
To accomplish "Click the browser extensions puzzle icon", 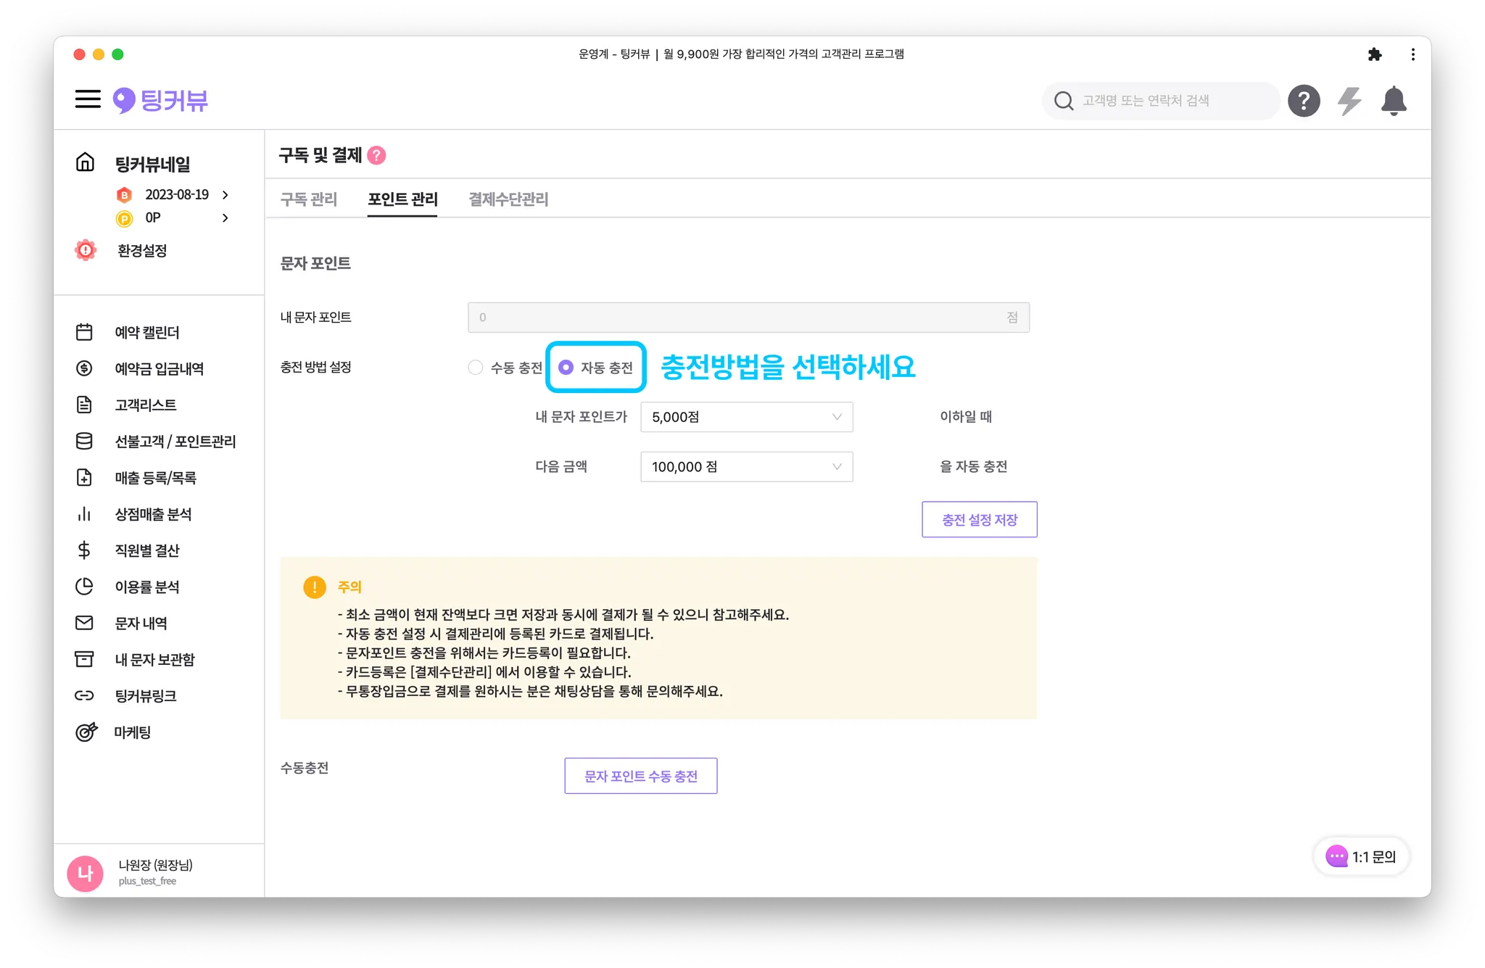I will [1374, 54].
